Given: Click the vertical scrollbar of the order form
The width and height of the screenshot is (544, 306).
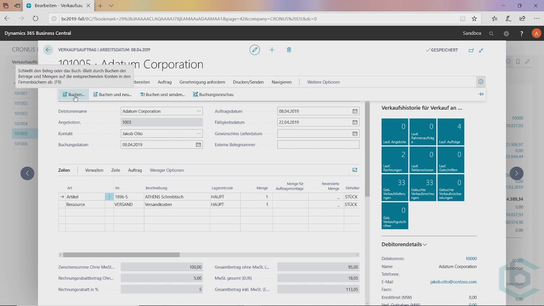Looking at the screenshot, I should click(x=367, y=149).
